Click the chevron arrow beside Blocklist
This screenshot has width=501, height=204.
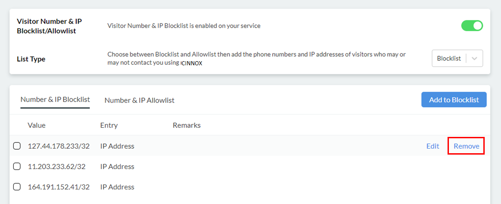point(474,58)
